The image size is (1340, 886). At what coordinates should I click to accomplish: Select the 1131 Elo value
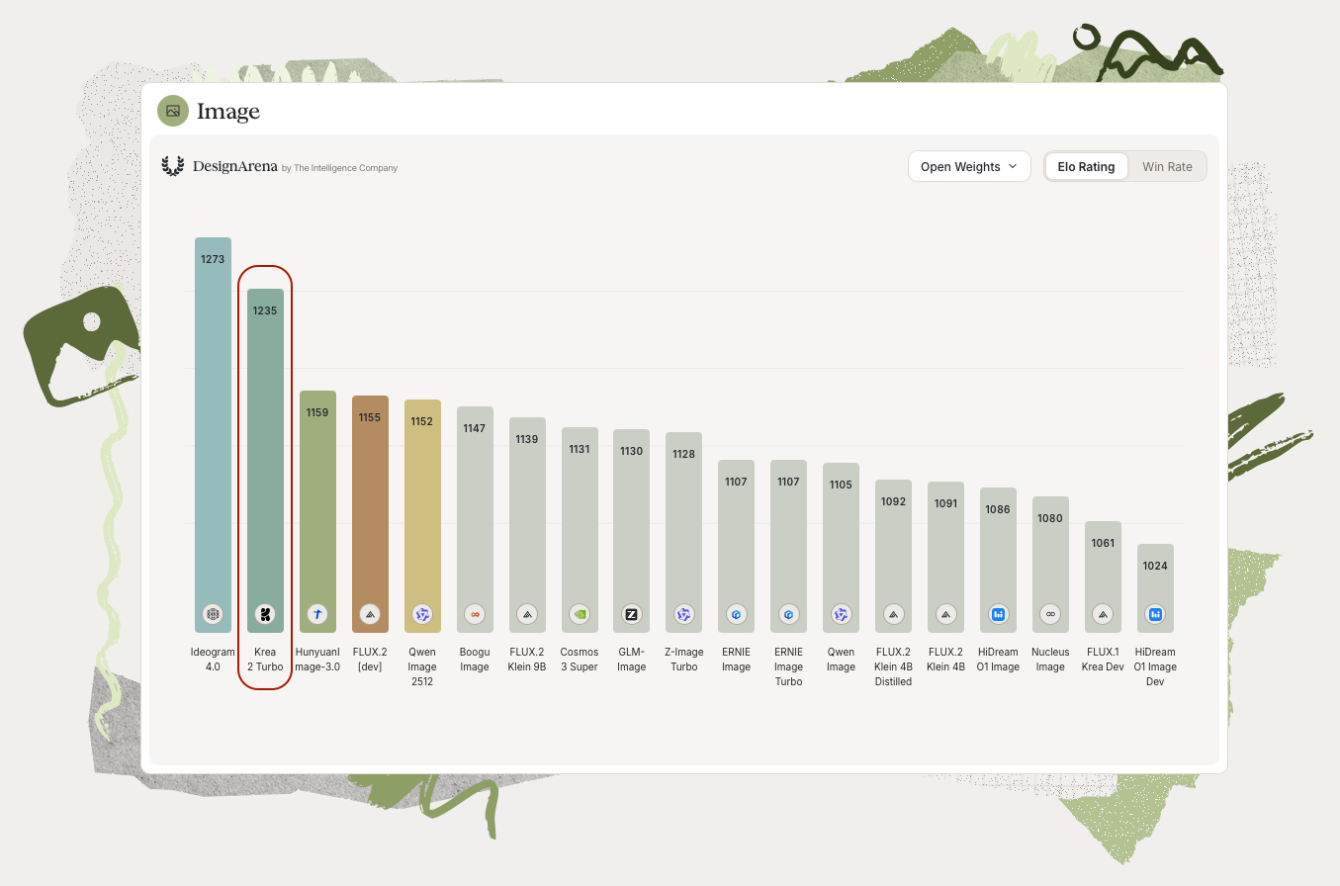point(580,449)
